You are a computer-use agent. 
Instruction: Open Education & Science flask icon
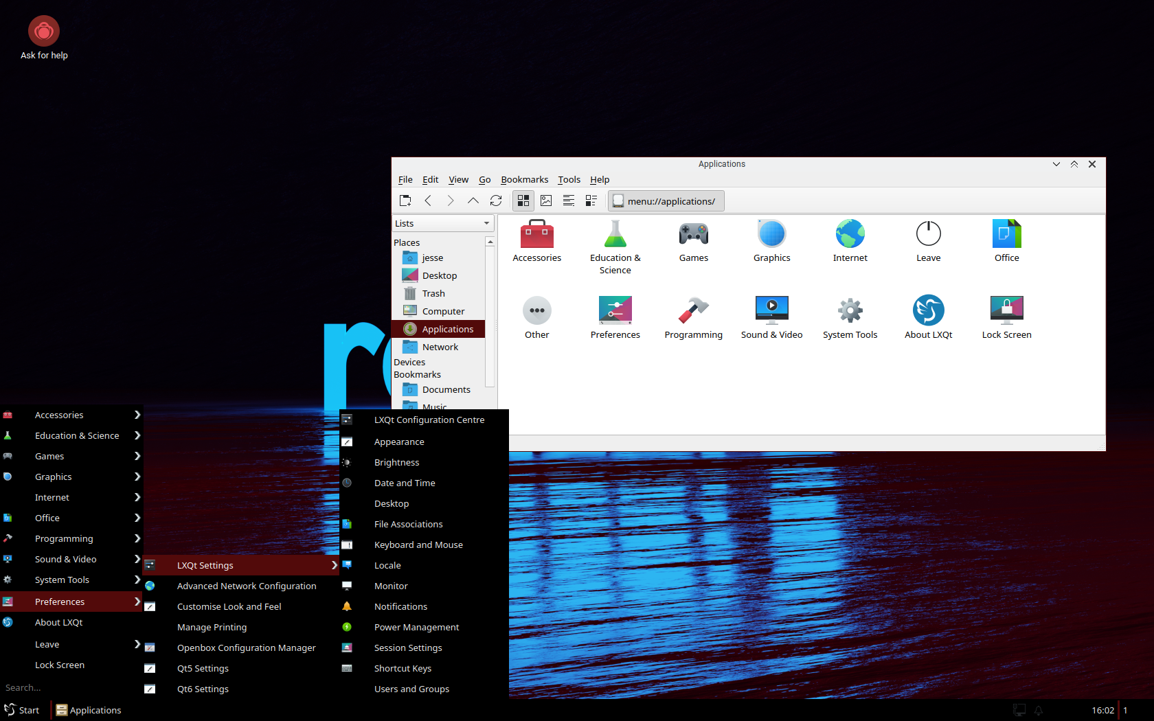pyautogui.click(x=615, y=234)
